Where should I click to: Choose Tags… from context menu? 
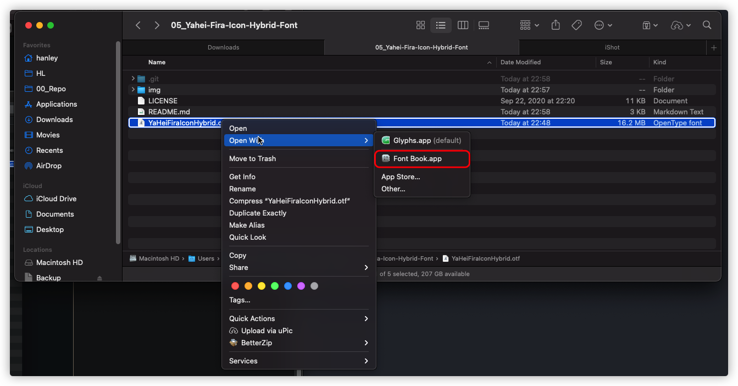[x=299, y=300]
